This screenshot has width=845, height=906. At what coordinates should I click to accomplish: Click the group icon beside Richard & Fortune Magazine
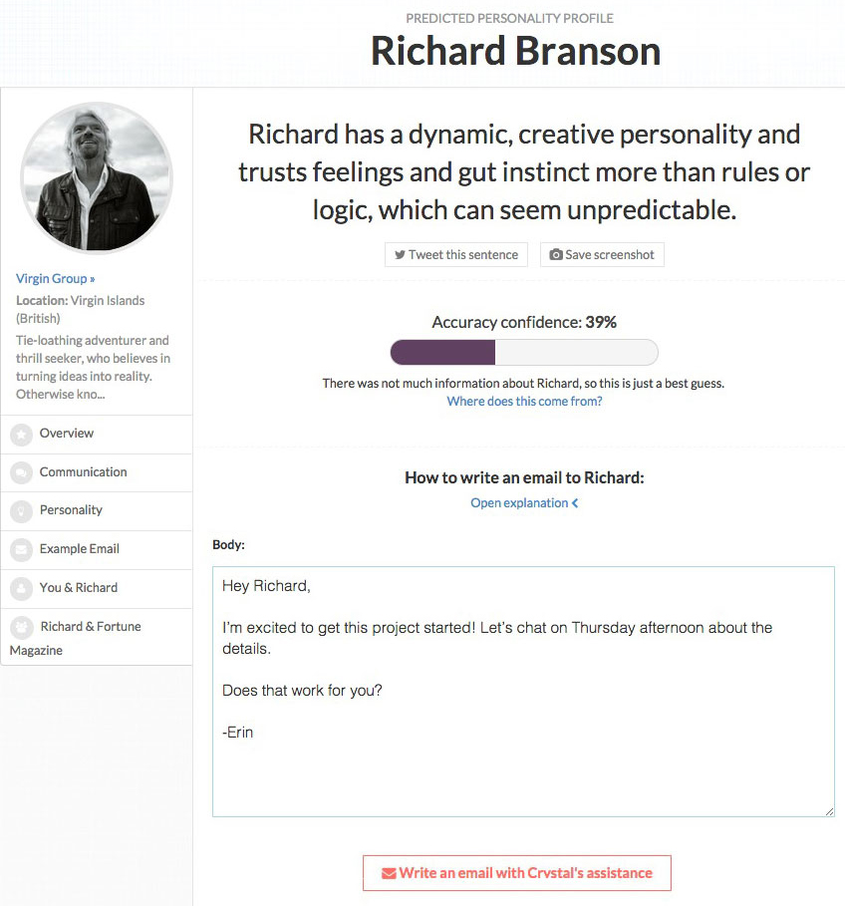point(22,627)
